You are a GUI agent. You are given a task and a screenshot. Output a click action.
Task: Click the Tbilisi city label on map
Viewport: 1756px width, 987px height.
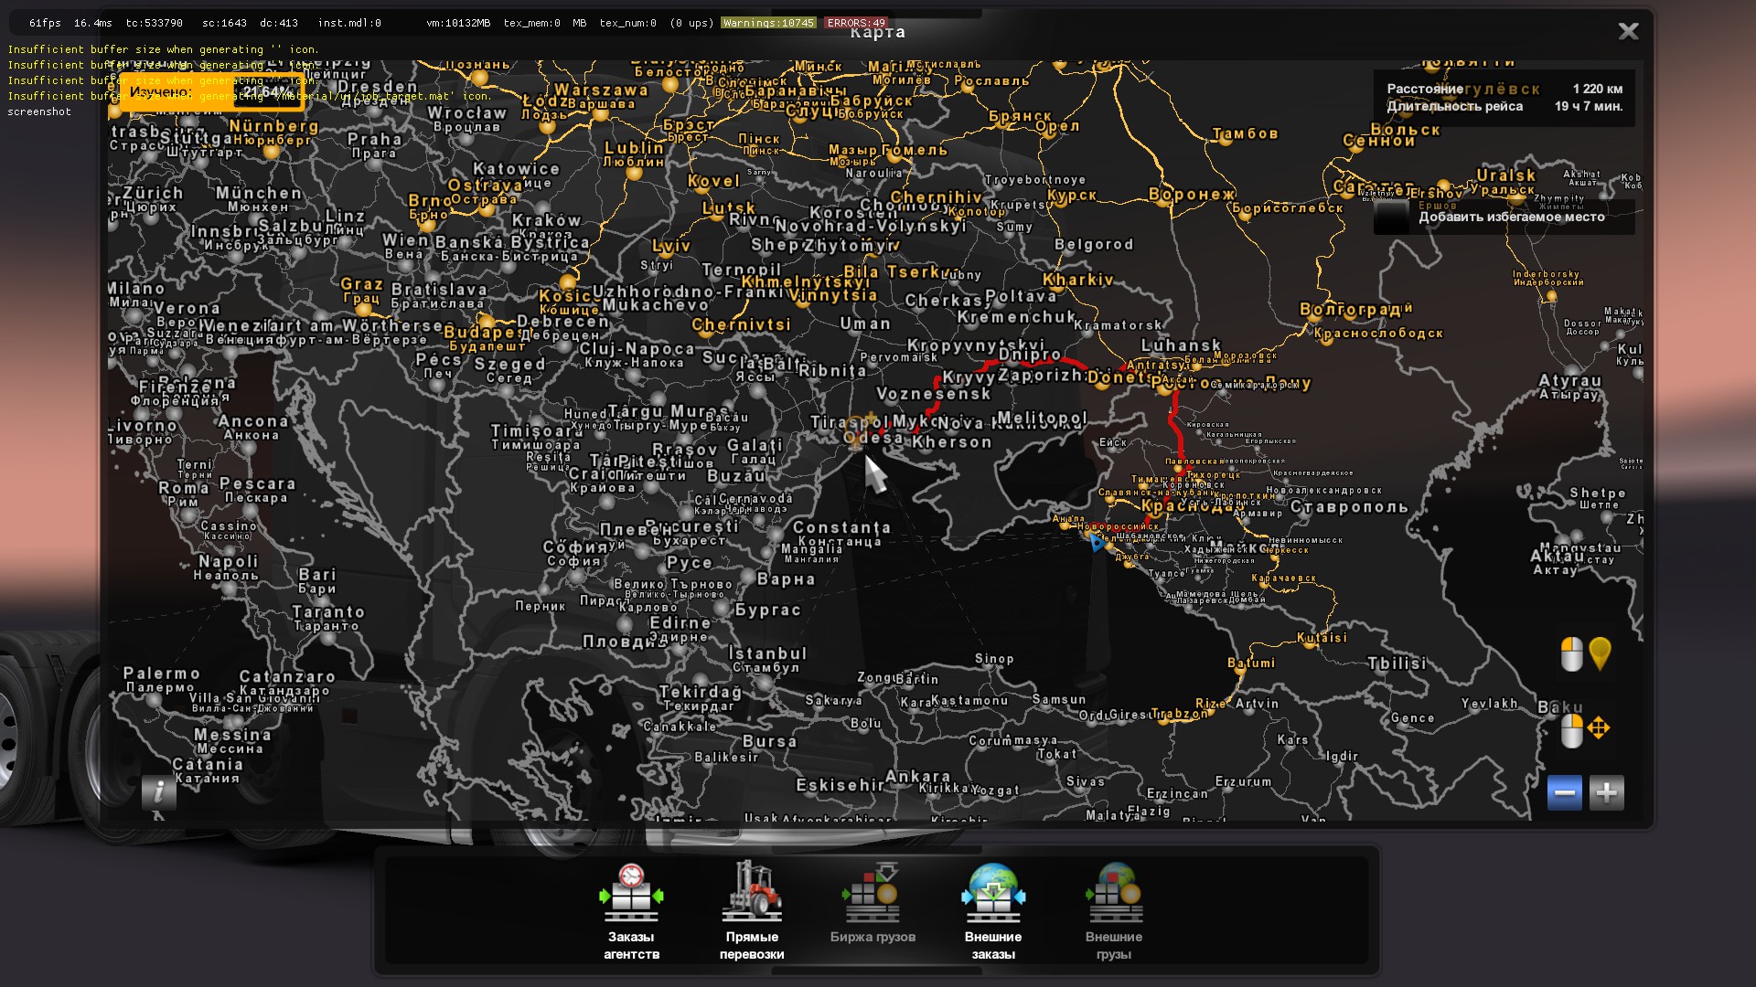1397,663
